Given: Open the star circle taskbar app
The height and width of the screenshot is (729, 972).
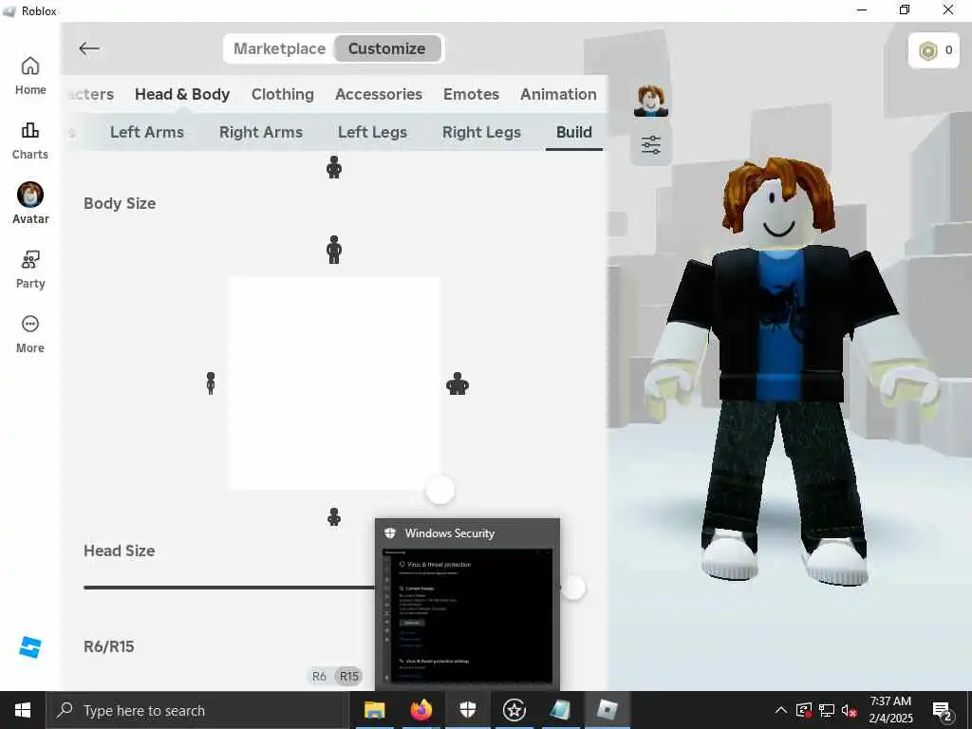Looking at the screenshot, I should [x=514, y=710].
